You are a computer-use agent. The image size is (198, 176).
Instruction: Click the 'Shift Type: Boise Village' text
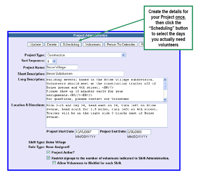(47, 142)
